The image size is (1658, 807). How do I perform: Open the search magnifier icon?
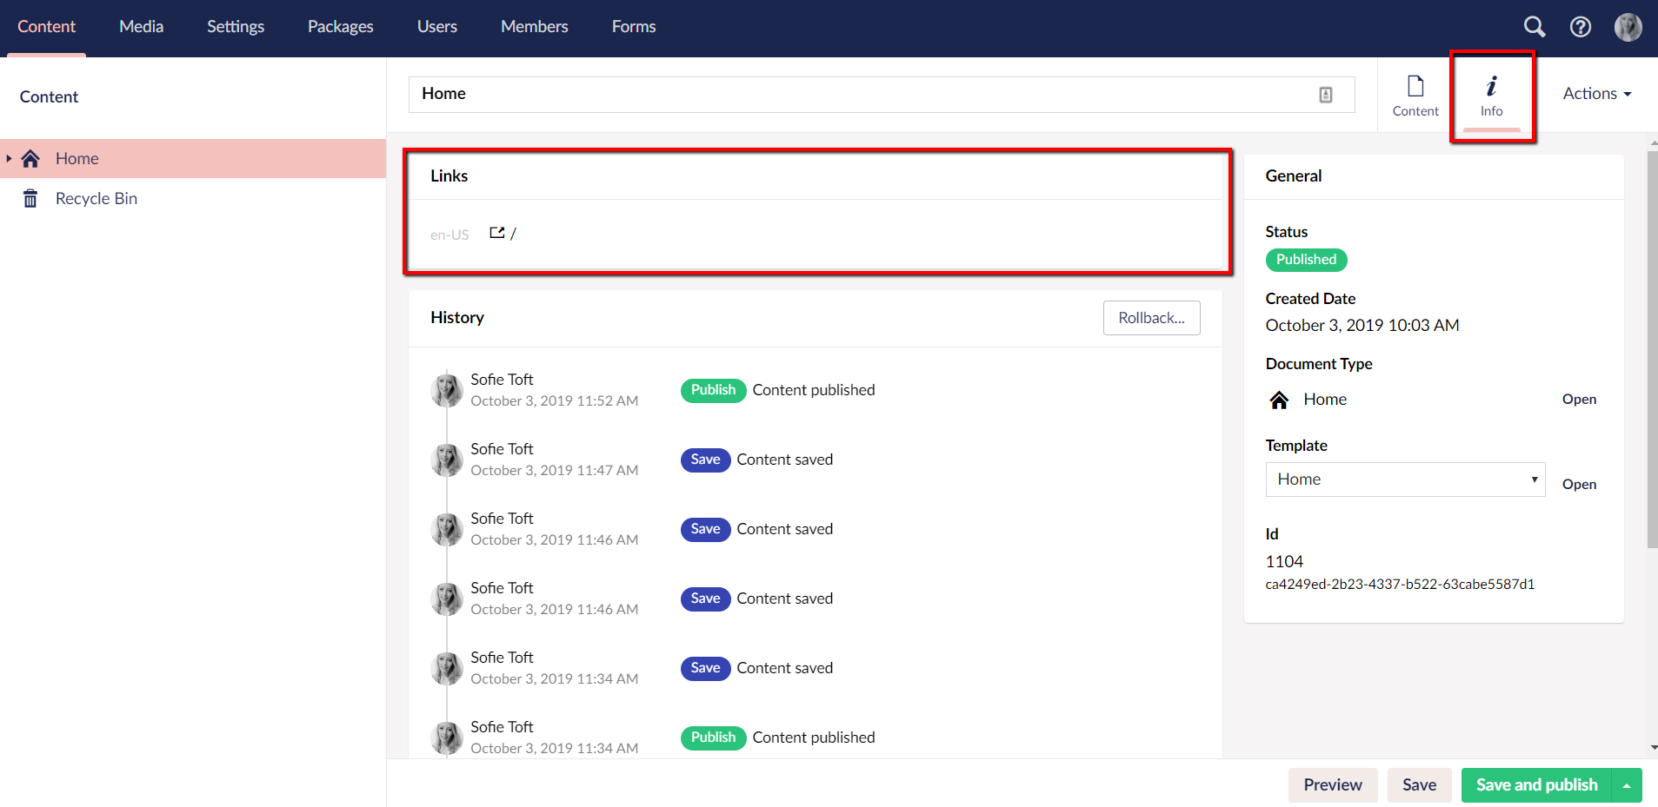click(x=1535, y=27)
